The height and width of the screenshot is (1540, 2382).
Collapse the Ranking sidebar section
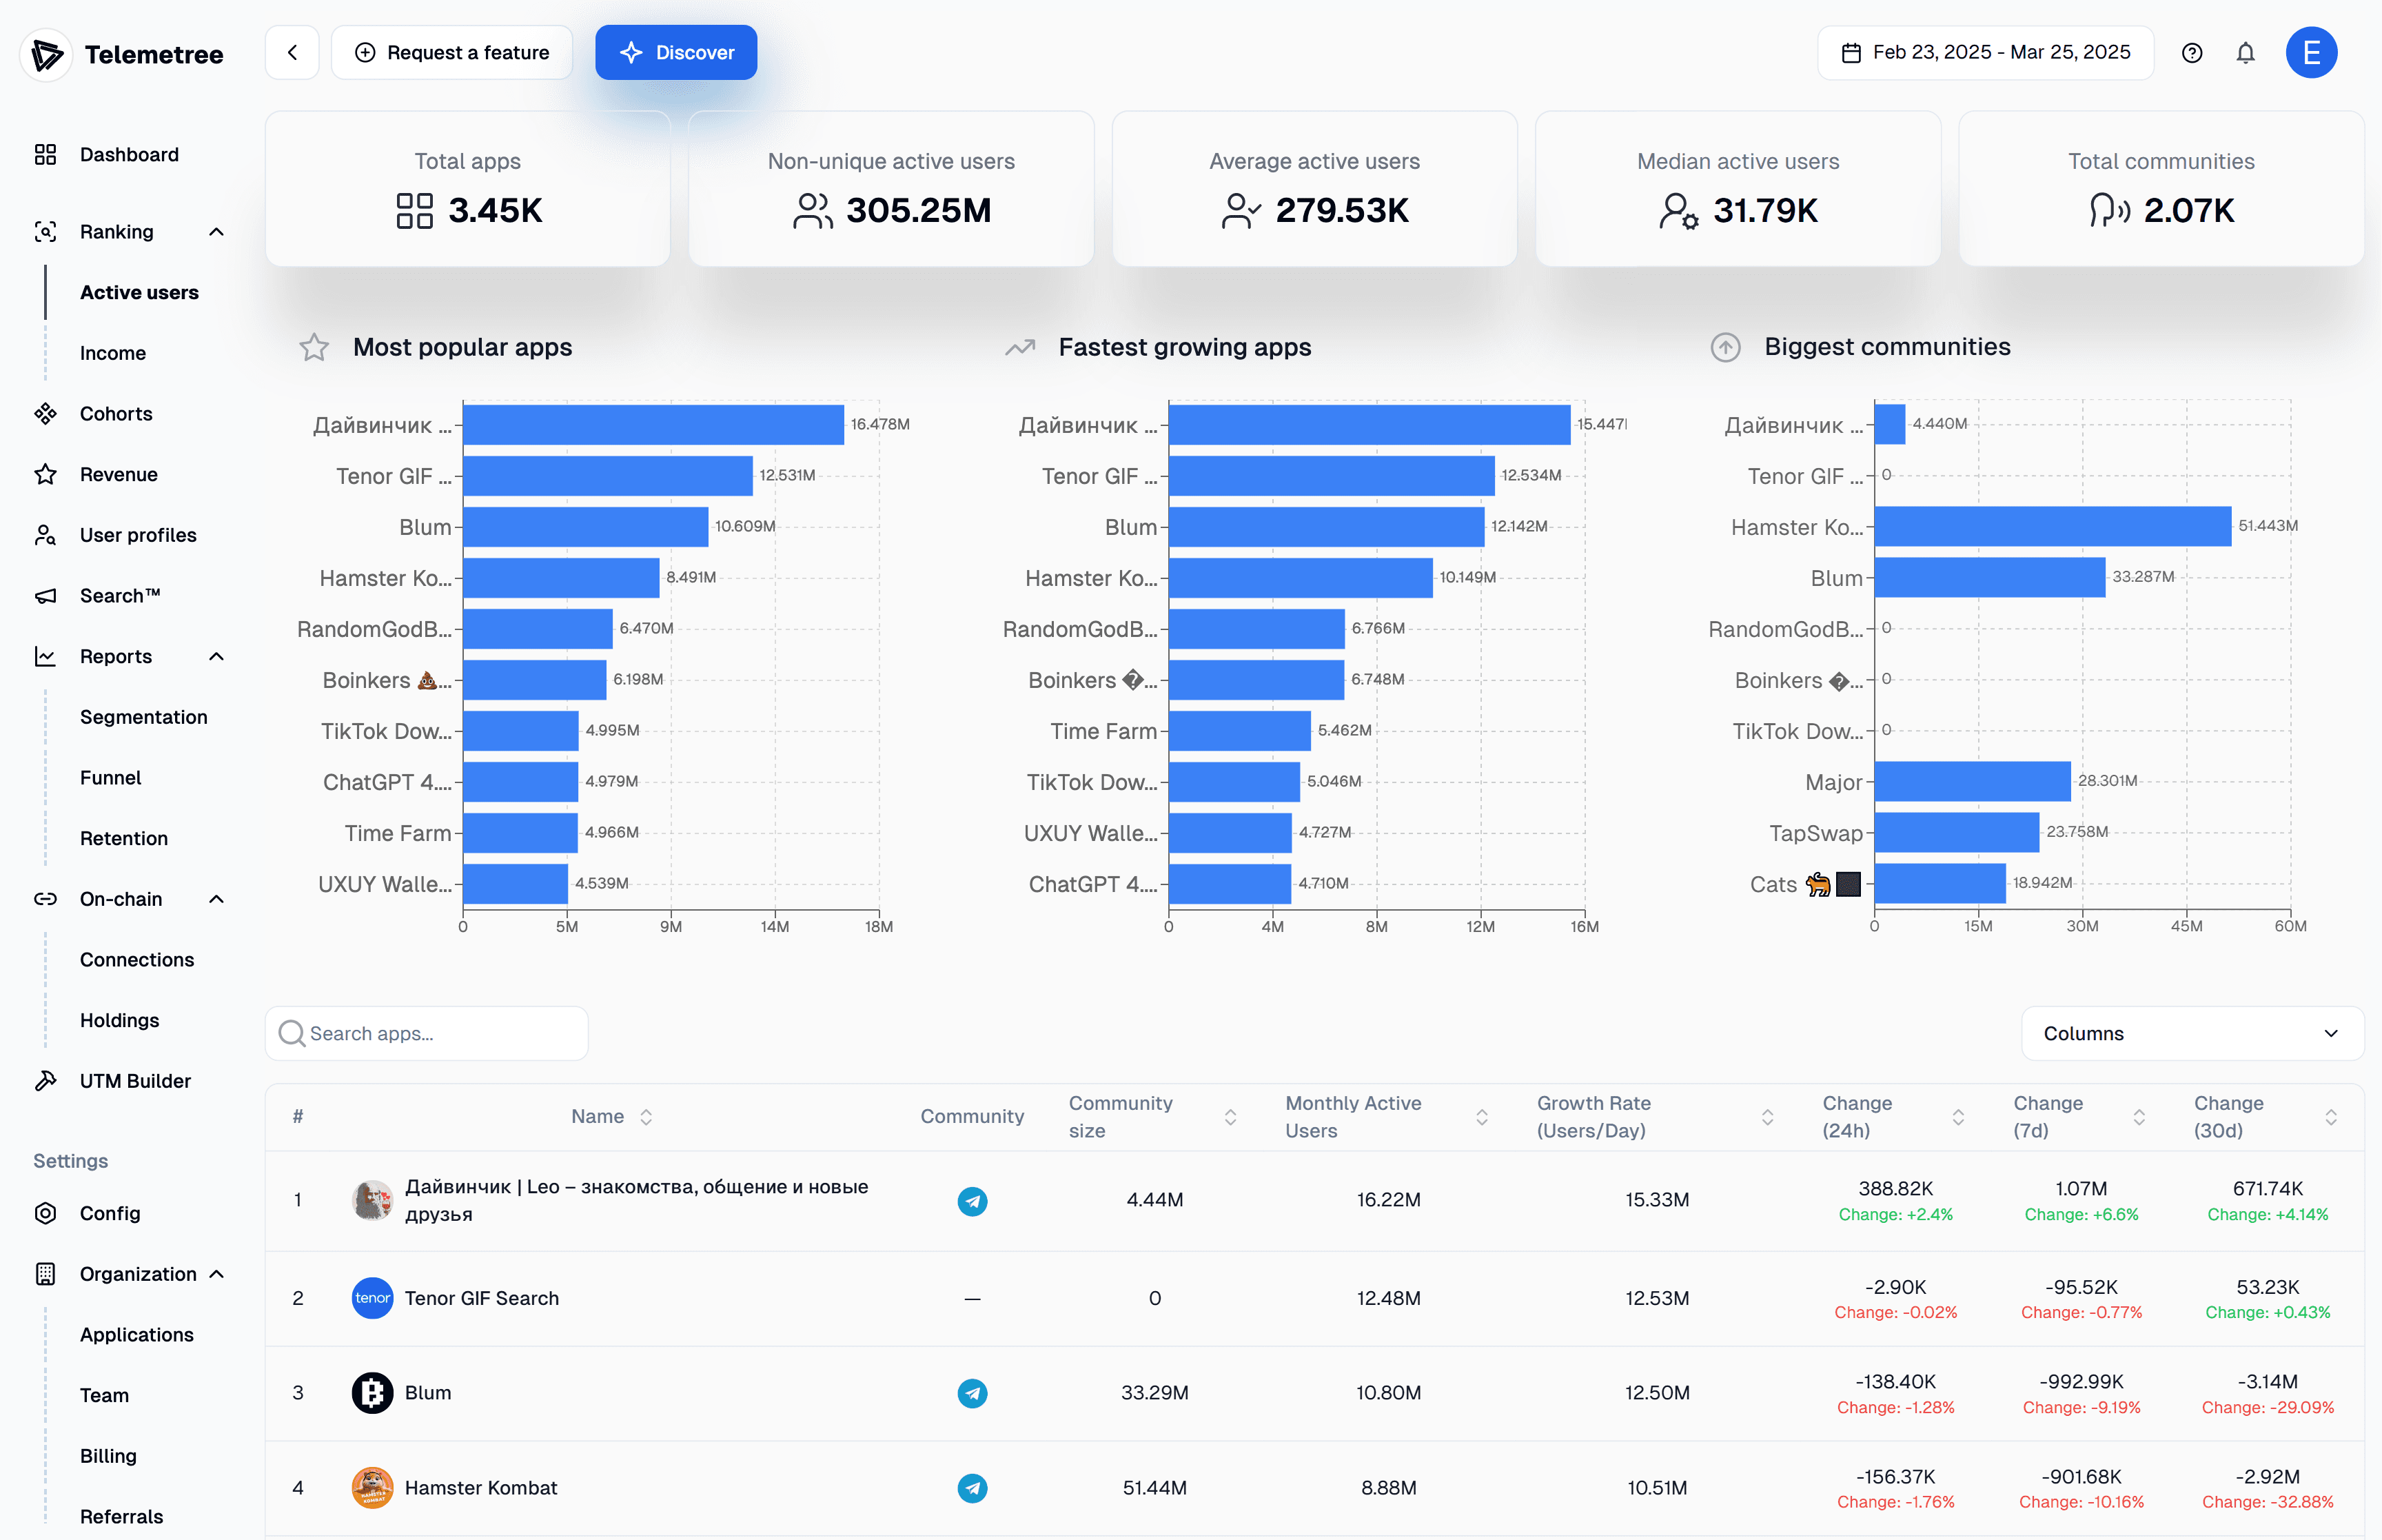[216, 232]
